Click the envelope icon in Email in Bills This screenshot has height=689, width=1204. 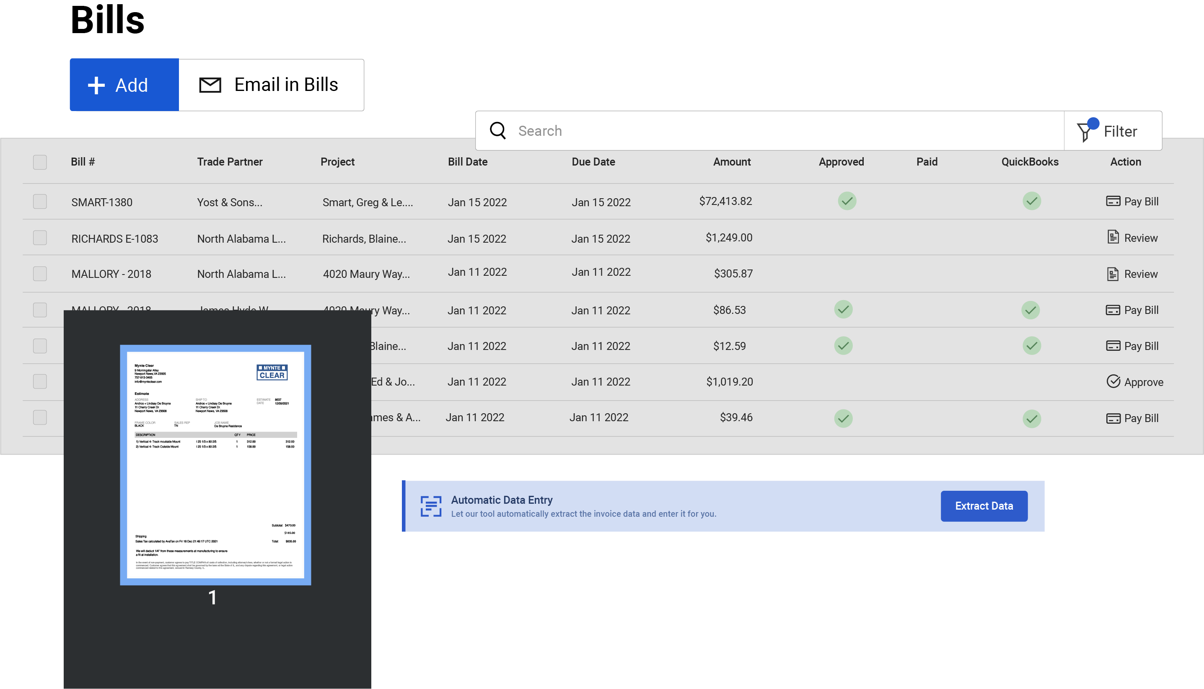pos(209,85)
